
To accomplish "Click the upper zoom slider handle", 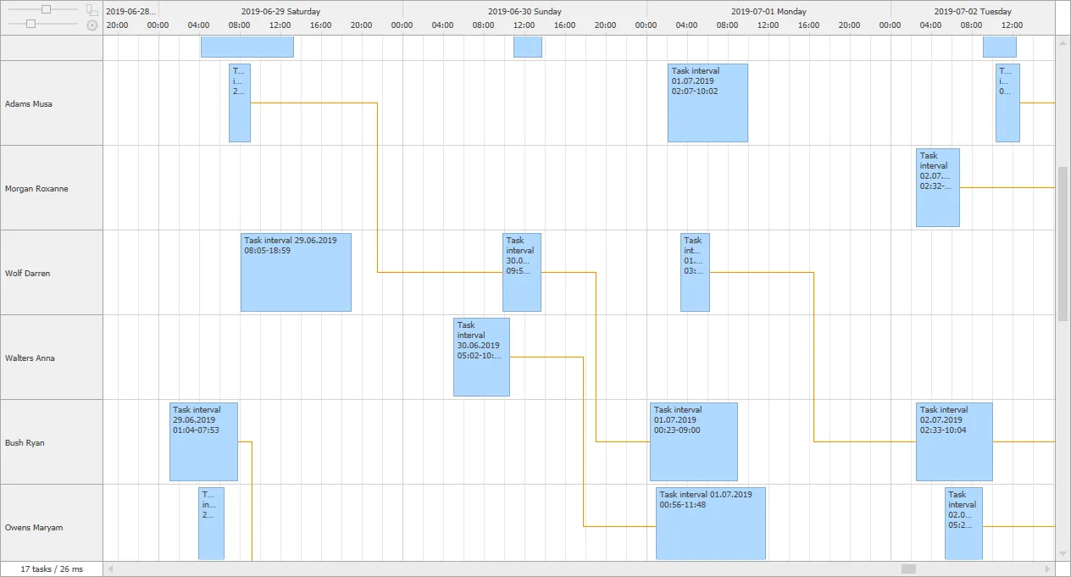I will (x=47, y=9).
